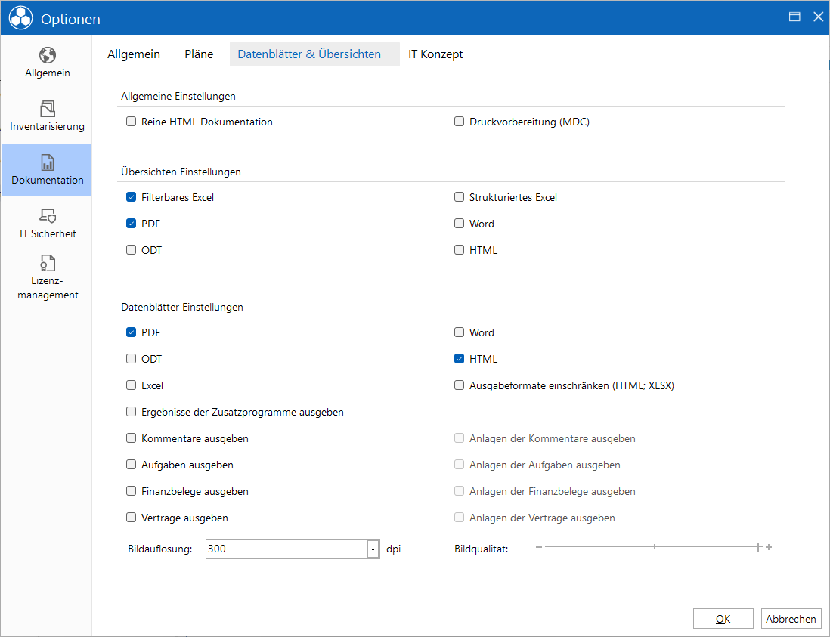Click the Bildqualität slider handle

tap(758, 547)
